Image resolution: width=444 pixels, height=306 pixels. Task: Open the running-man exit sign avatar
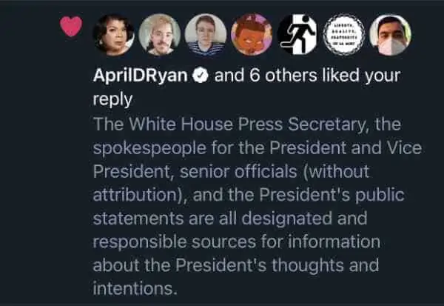[297, 34]
